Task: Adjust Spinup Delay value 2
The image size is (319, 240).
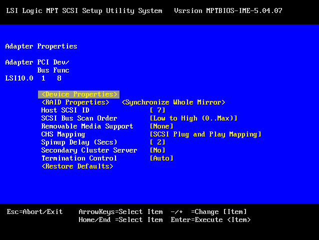Action: tap(157, 142)
